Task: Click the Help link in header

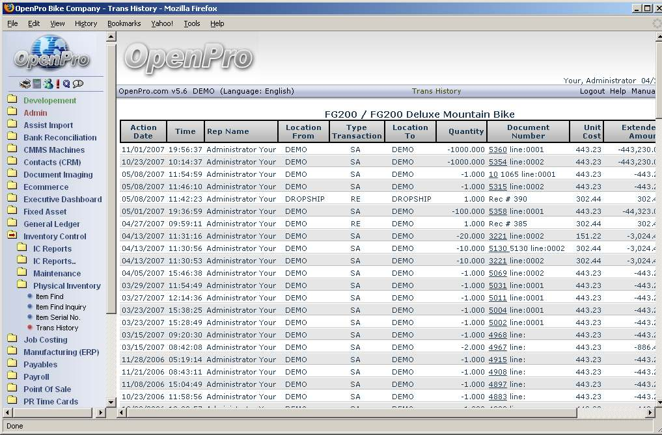Action: [618, 91]
